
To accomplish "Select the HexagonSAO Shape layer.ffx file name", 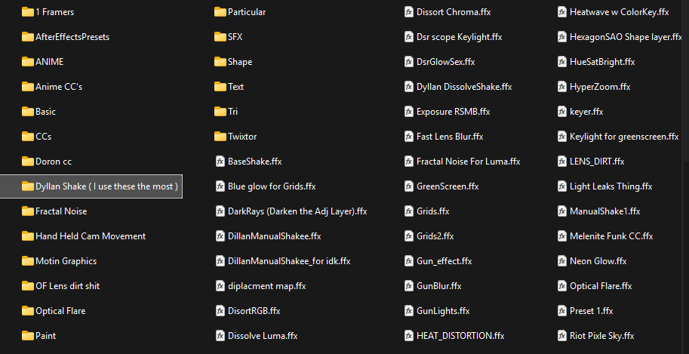I will 626,37.
